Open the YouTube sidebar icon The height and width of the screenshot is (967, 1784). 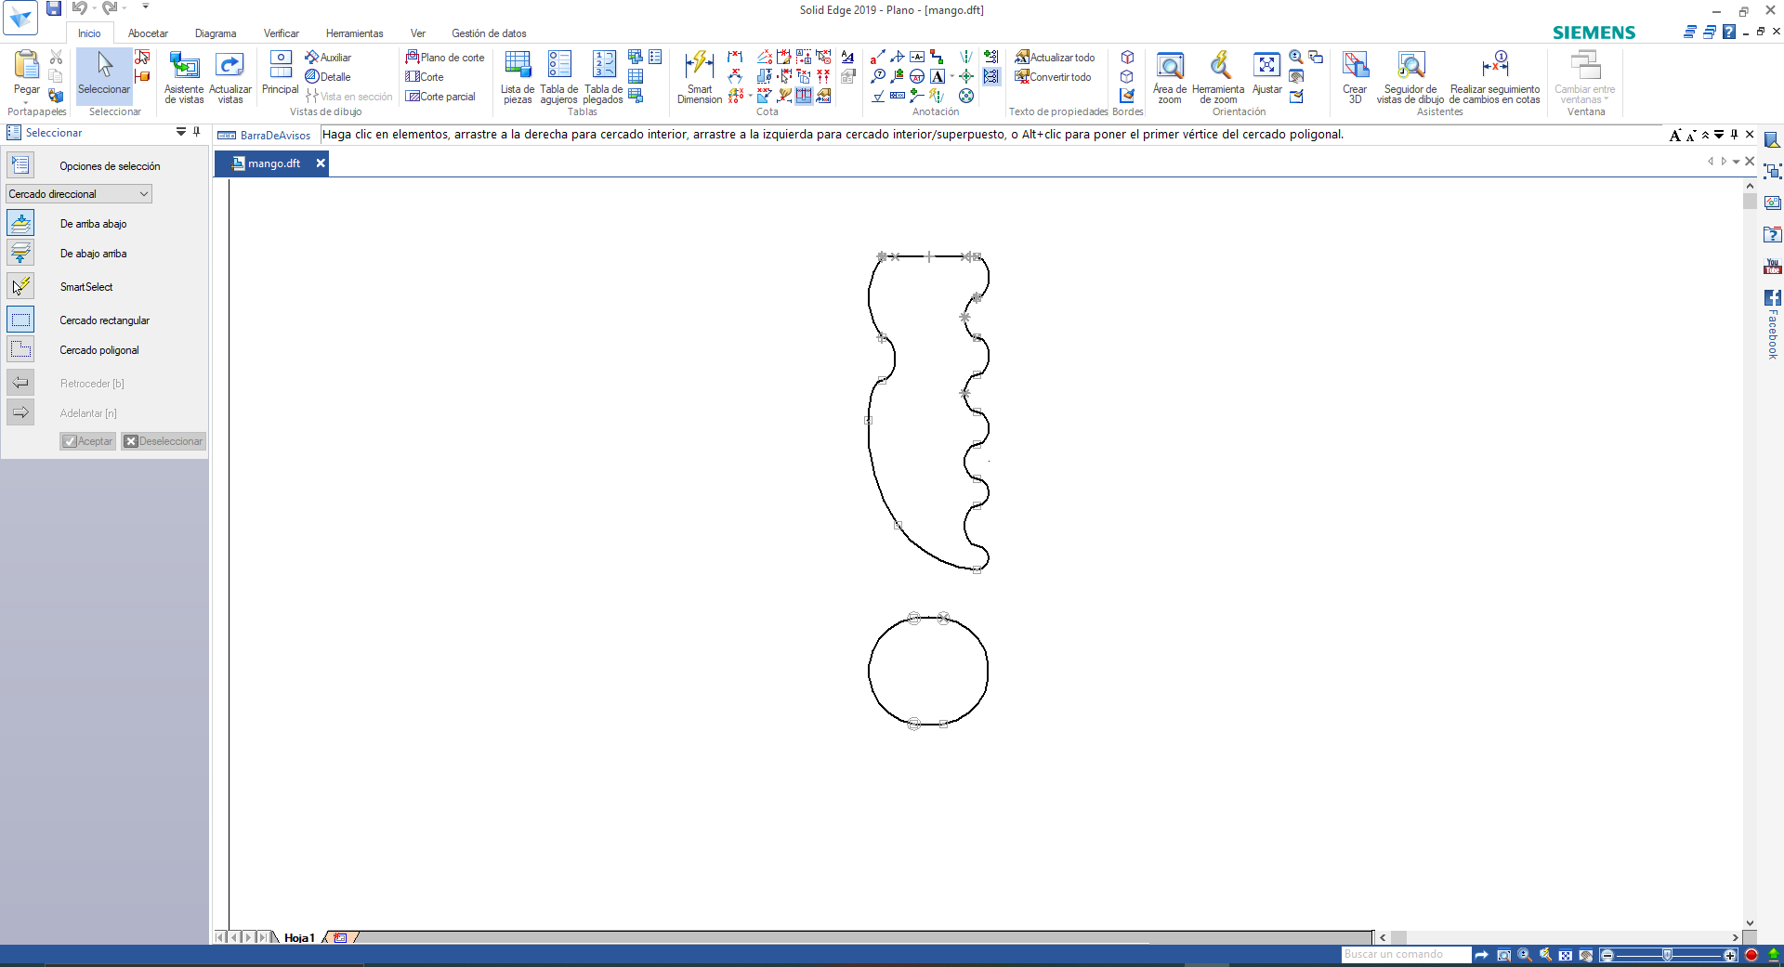pos(1772,267)
